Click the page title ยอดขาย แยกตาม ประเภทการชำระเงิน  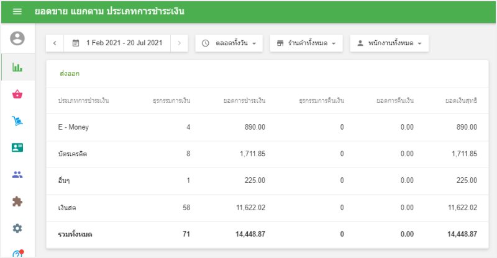109,11
